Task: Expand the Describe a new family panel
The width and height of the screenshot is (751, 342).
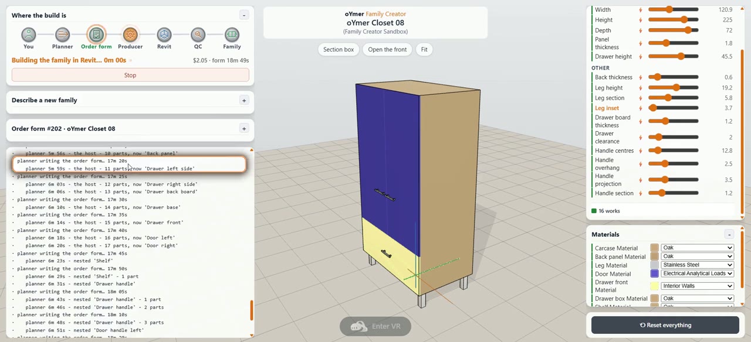Action: (244, 100)
